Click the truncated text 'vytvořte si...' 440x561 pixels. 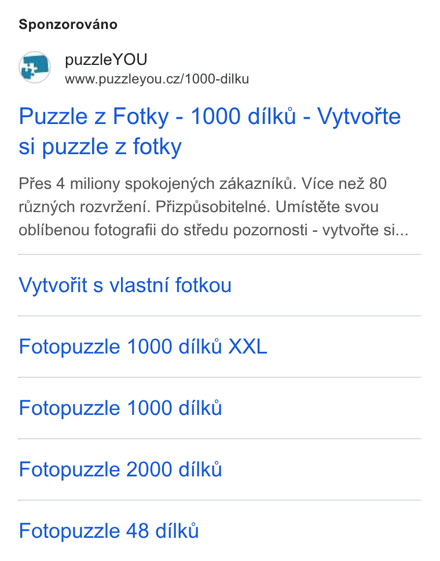pyautogui.click(x=365, y=230)
